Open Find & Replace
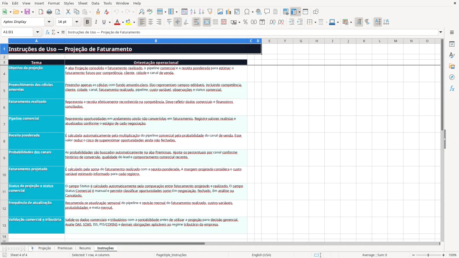This screenshot has height=258, width=459. (x=142, y=12)
